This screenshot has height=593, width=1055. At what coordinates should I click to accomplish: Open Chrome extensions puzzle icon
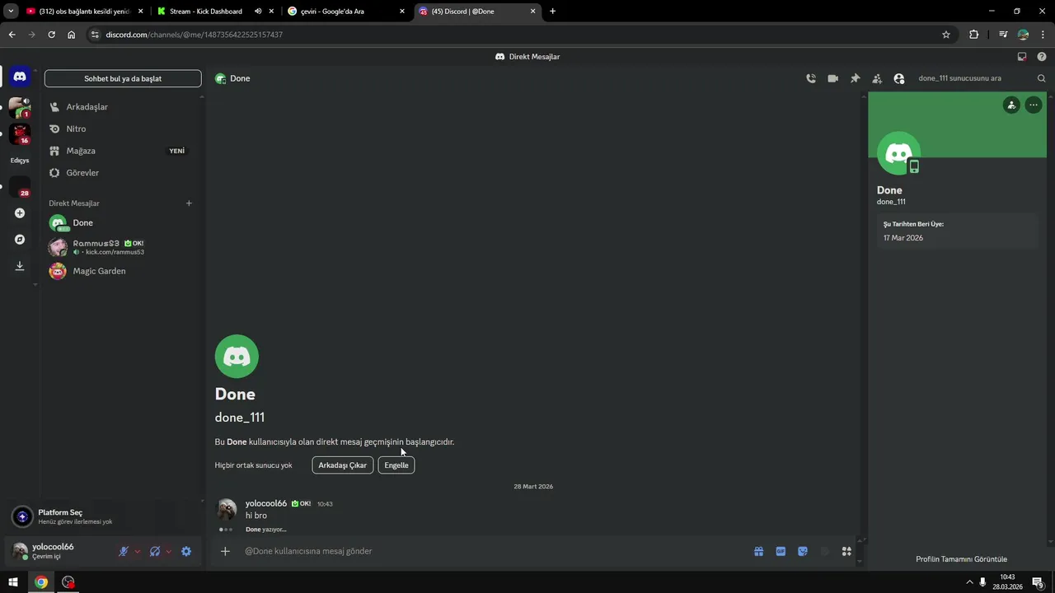[x=974, y=35]
